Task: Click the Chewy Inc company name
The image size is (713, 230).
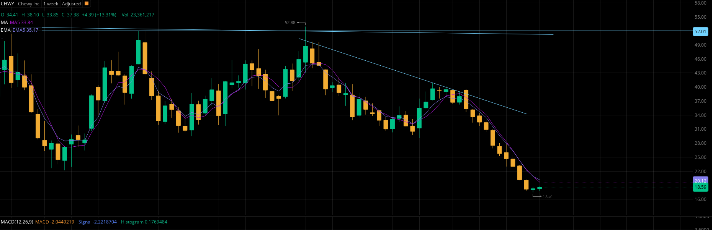Action: tap(28, 4)
